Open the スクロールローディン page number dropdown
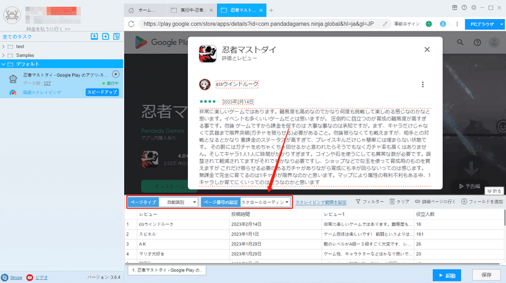506x283 pixels. coord(265,202)
